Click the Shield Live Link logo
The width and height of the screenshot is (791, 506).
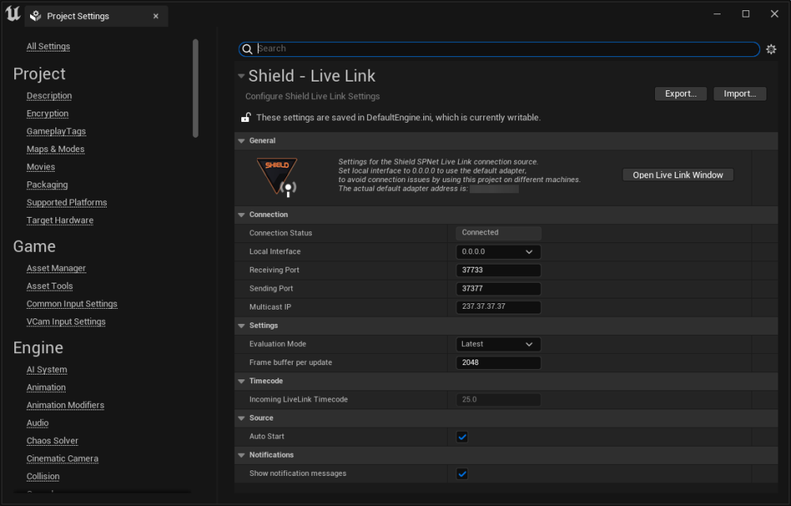click(277, 176)
